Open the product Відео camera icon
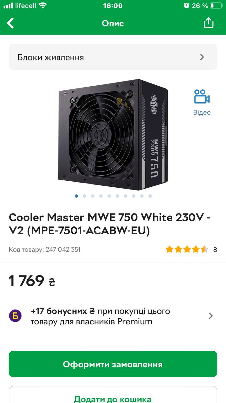This screenshot has height=403, width=226. [202, 97]
